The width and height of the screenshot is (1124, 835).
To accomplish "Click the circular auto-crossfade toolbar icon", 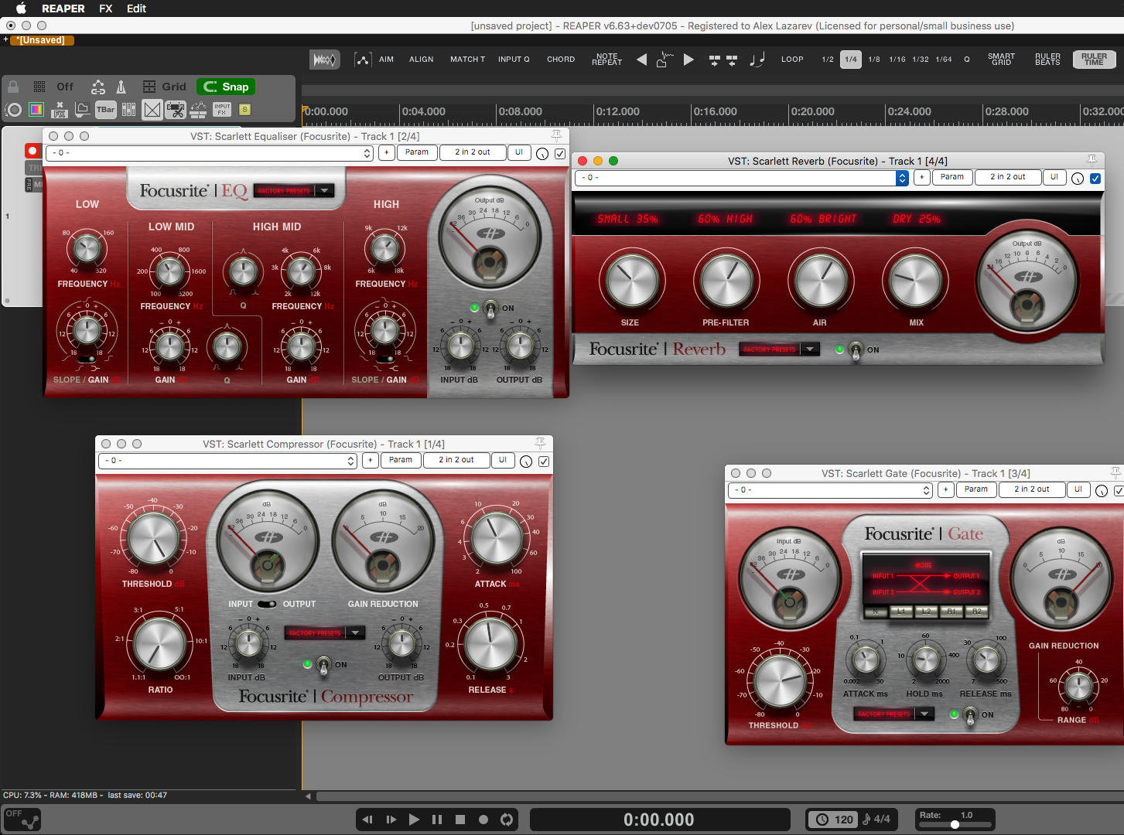I will (x=13, y=110).
